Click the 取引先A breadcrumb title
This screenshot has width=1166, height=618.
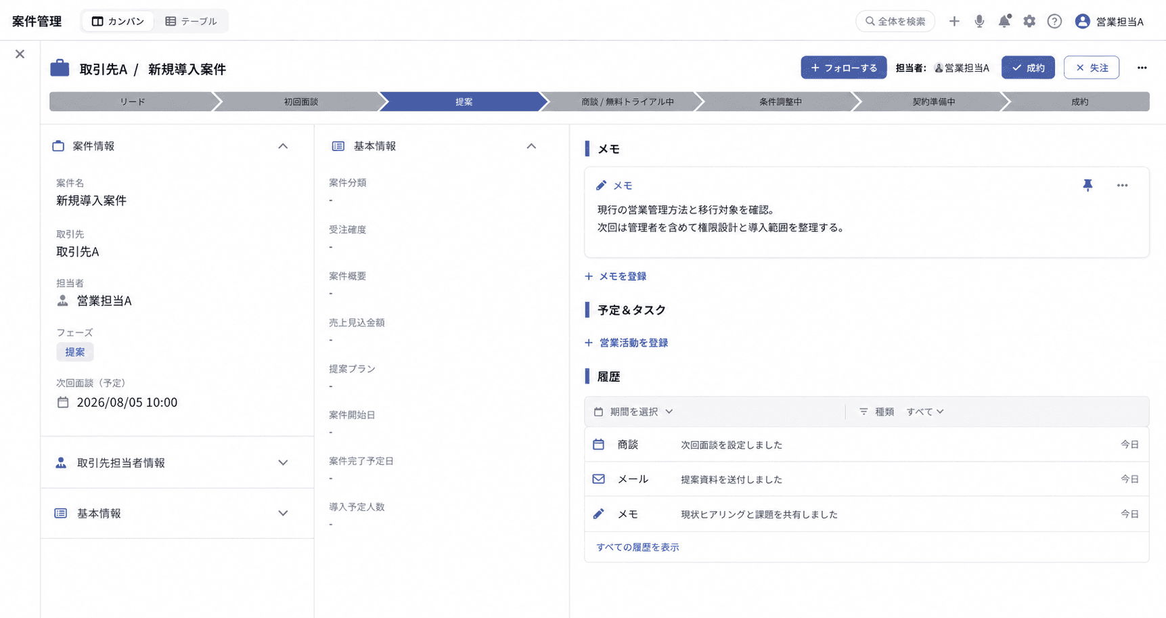104,69
